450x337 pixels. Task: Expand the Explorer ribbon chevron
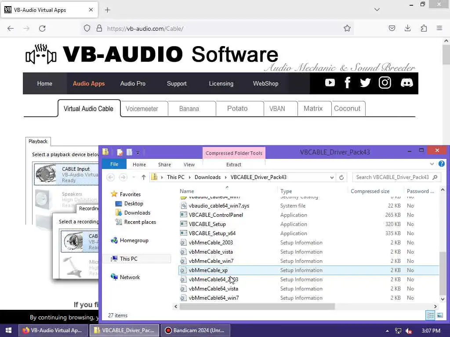coord(432,164)
